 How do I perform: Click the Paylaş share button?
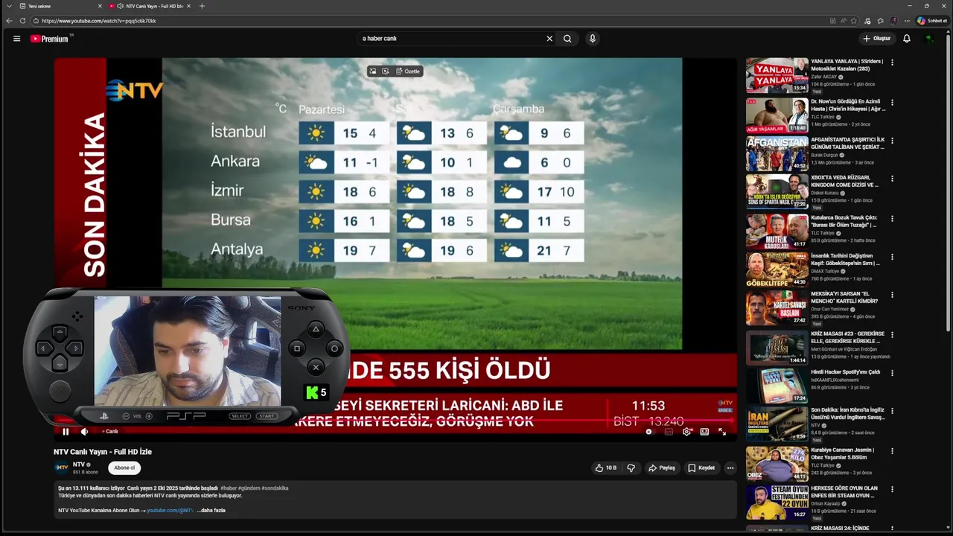point(661,468)
